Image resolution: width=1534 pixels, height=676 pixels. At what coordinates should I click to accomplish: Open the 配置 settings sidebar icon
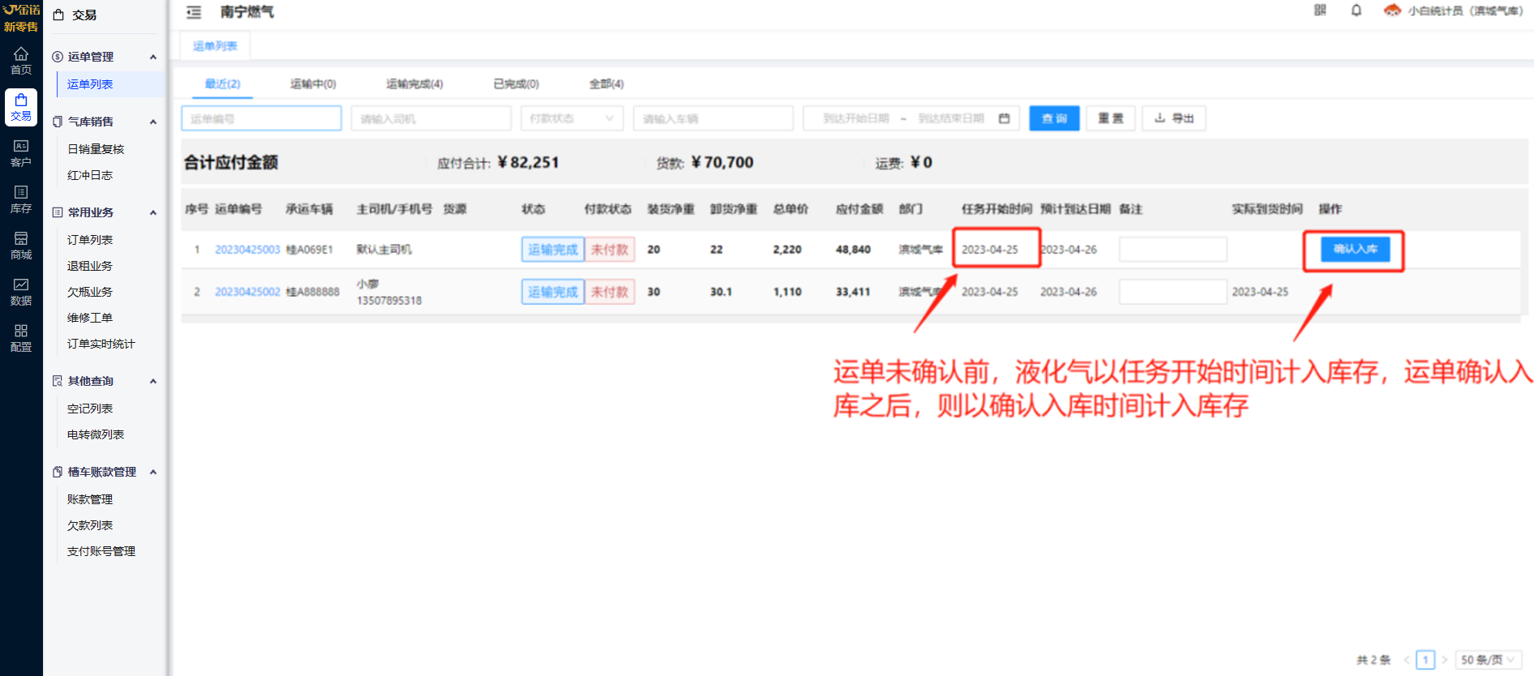tap(21, 338)
